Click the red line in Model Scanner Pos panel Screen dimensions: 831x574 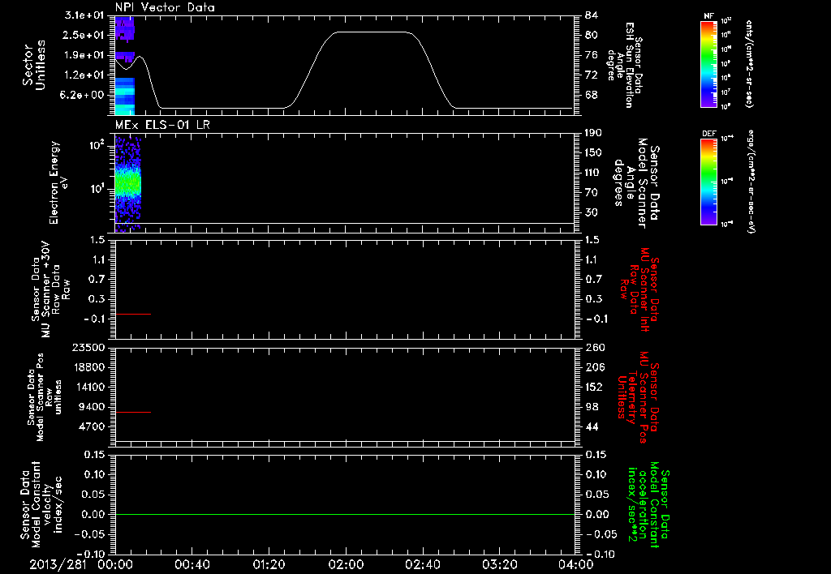[133, 412]
